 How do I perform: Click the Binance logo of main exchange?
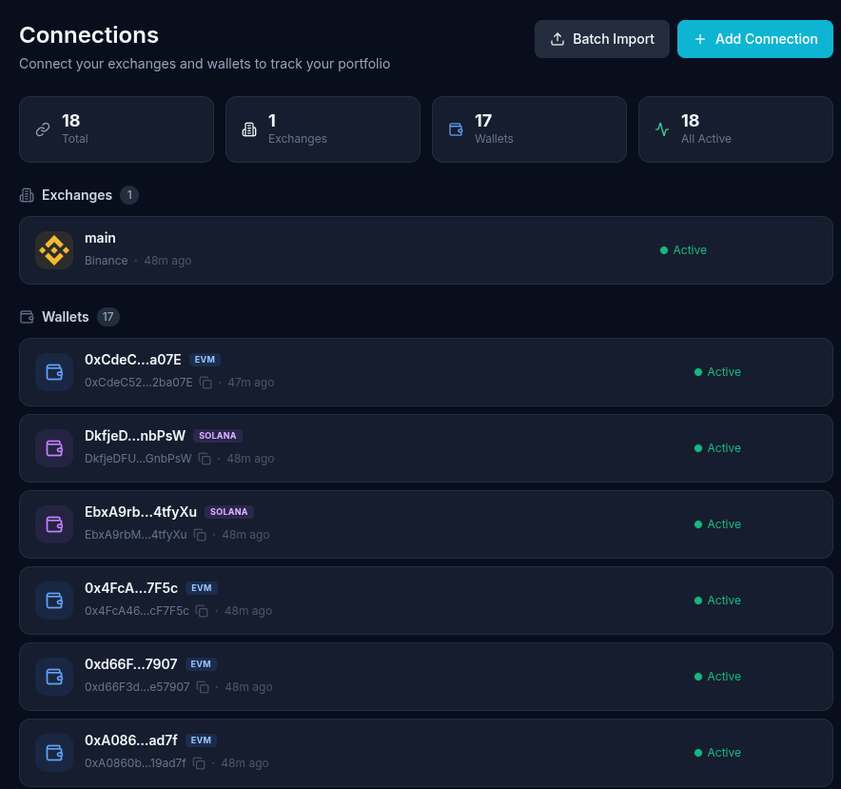[x=54, y=250]
